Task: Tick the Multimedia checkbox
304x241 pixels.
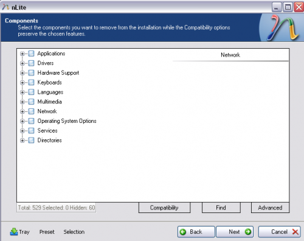Action: coord(31,102)
